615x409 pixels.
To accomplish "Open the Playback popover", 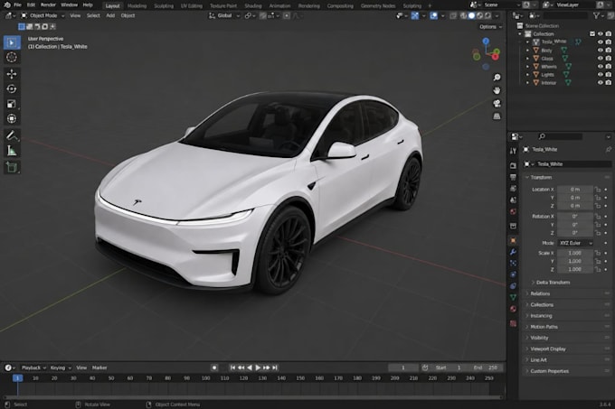I will (x=33, y=367).
